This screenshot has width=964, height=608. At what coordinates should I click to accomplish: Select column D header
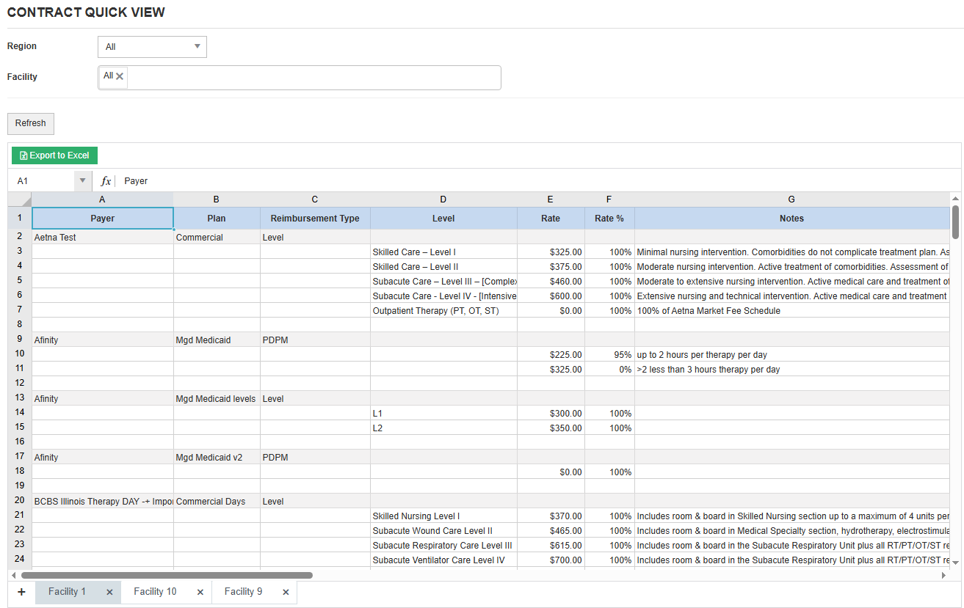tap(443, 199)
